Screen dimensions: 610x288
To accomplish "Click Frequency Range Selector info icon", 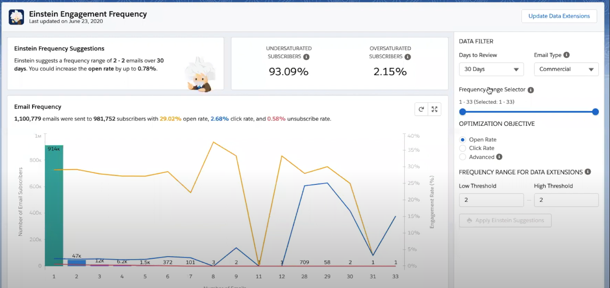I will tap(530, 90).
